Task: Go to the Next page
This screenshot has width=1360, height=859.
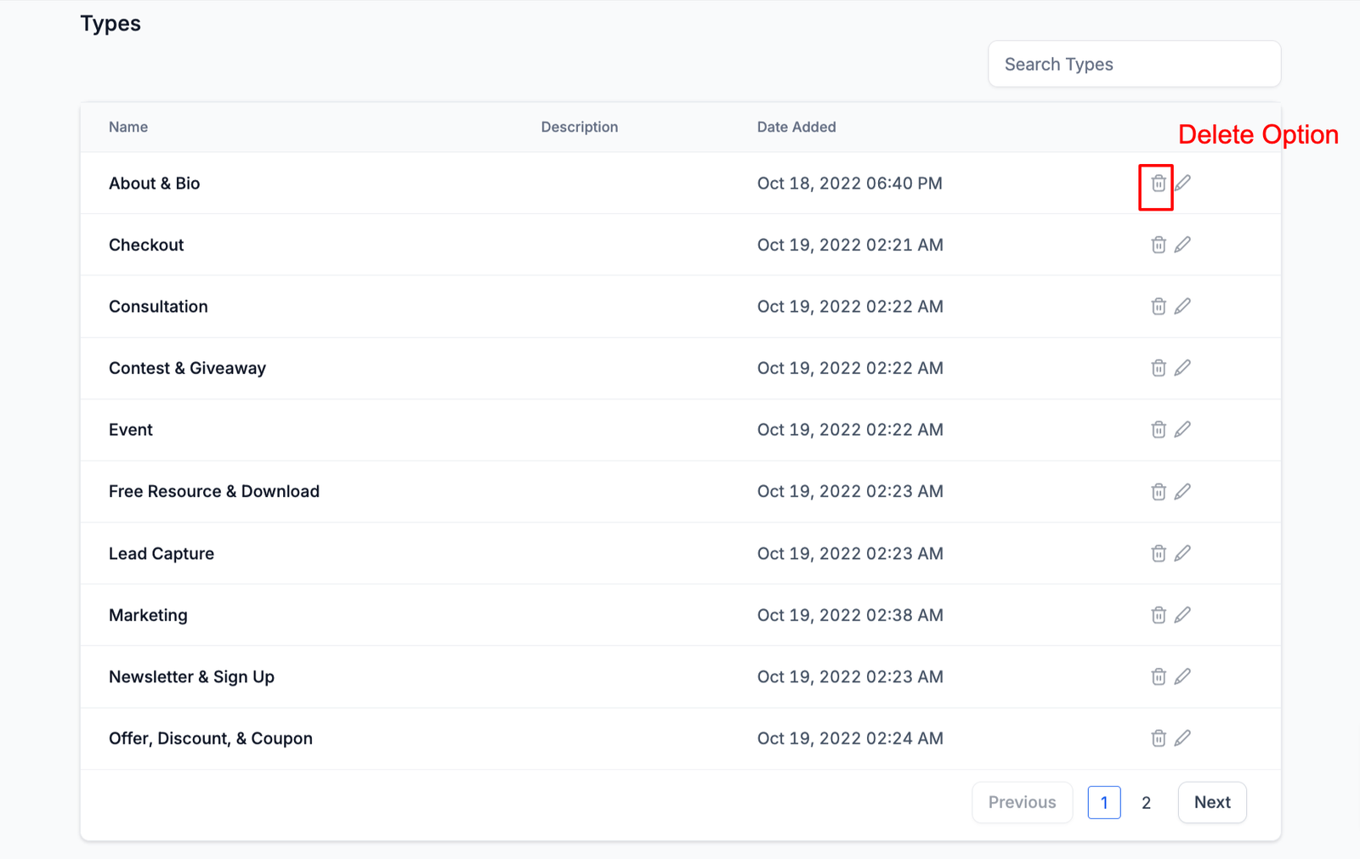Action: [x=1211, y=802]
